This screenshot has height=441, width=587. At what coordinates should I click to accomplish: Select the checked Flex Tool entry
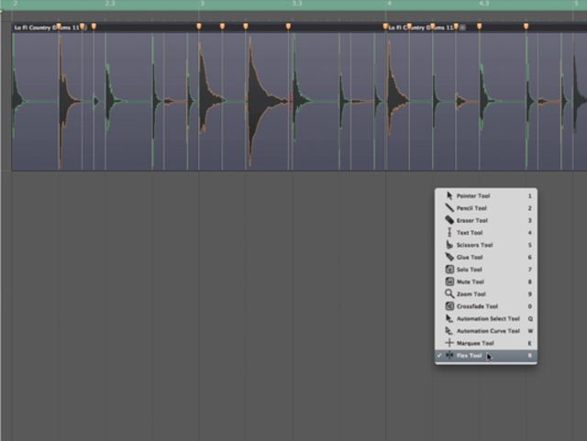486,356
